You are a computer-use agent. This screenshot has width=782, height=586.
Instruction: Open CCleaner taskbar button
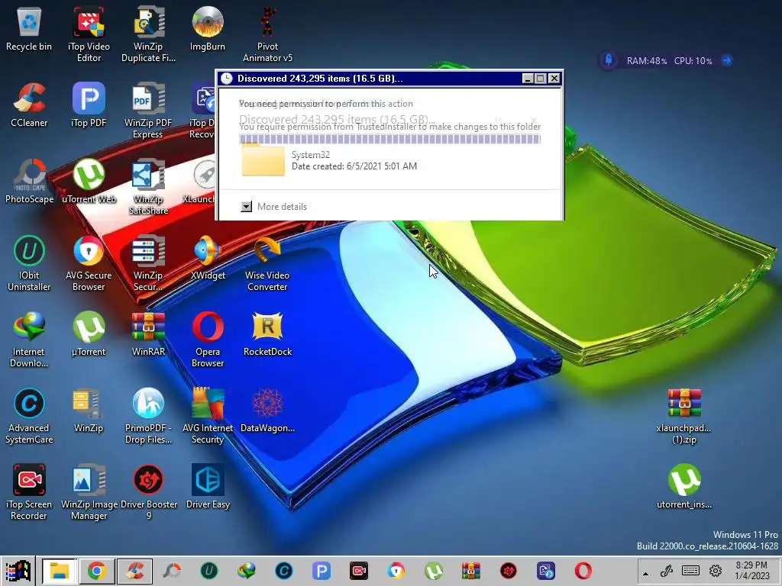point(134,571)
